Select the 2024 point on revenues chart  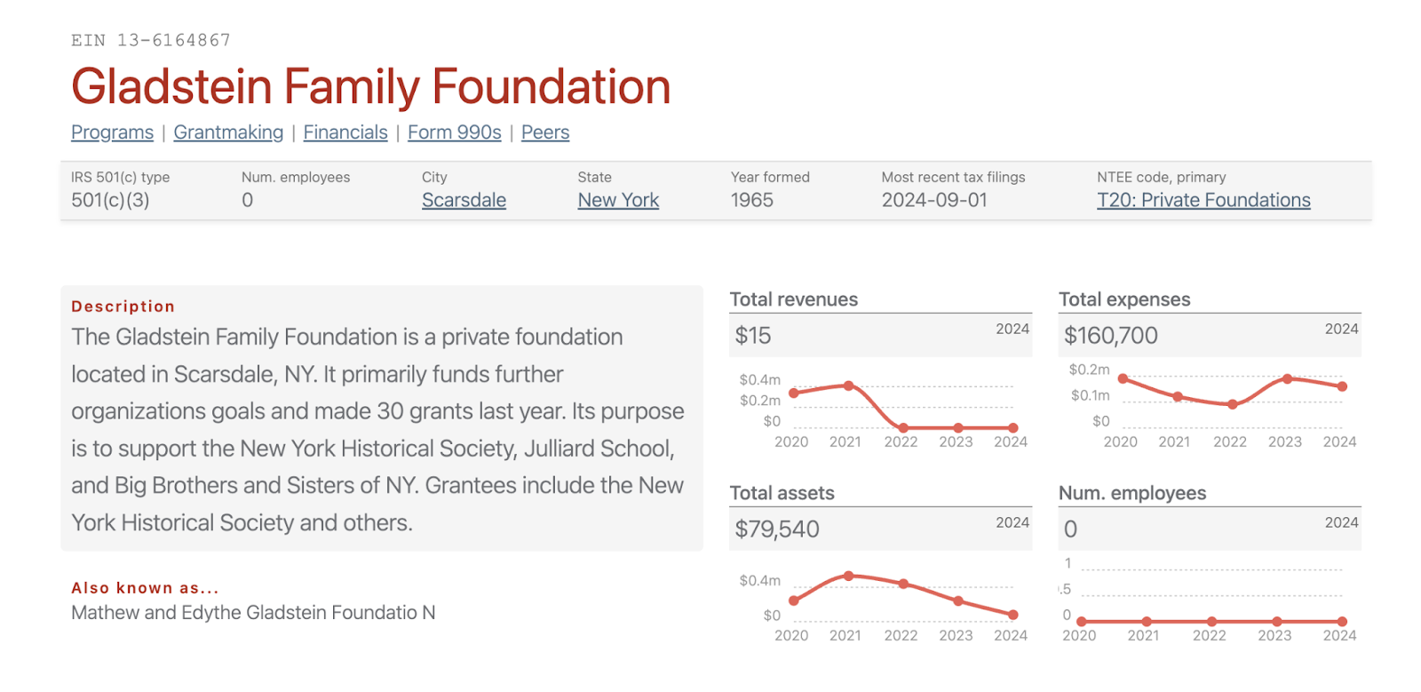1013,428
